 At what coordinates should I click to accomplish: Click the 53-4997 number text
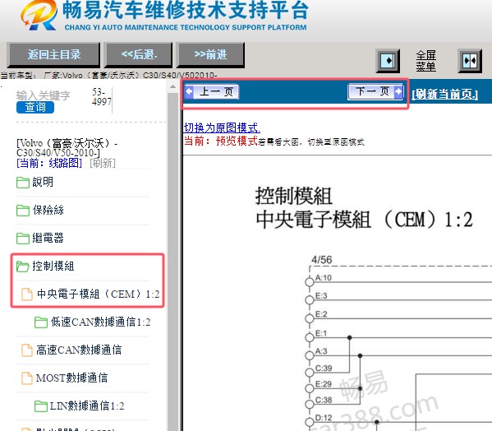coord(101,97)
